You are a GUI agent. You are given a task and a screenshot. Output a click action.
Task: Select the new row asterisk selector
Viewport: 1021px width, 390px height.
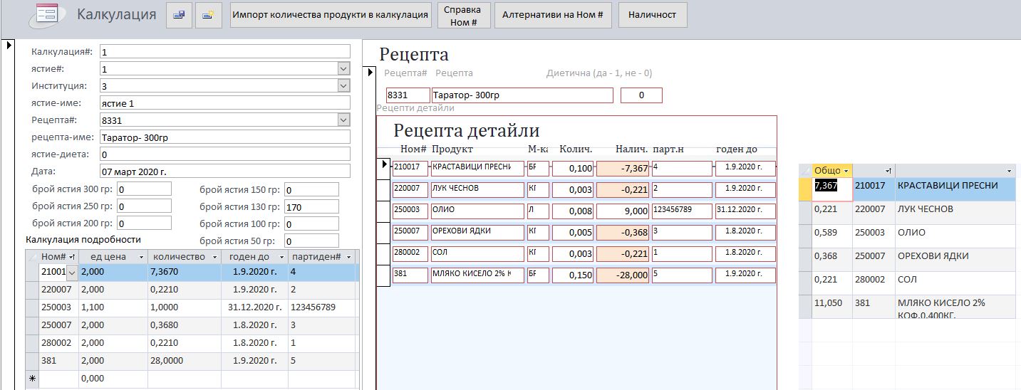(31, 380)
